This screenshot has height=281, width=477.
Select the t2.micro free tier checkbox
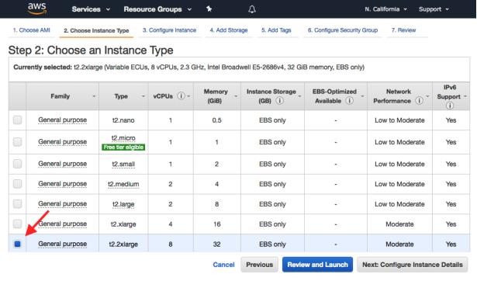[17, 142]
